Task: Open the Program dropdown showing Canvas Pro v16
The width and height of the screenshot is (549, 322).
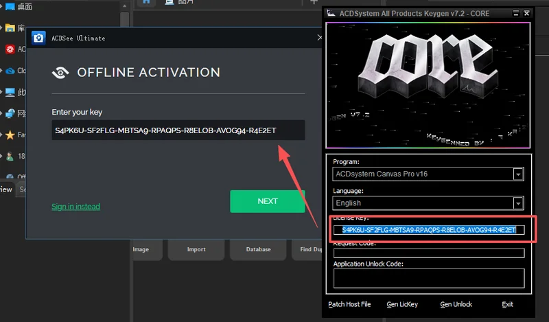Action: [x=428, y=174]
